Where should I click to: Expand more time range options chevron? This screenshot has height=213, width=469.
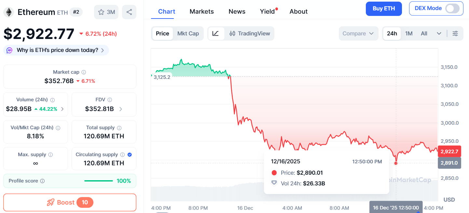439,33
